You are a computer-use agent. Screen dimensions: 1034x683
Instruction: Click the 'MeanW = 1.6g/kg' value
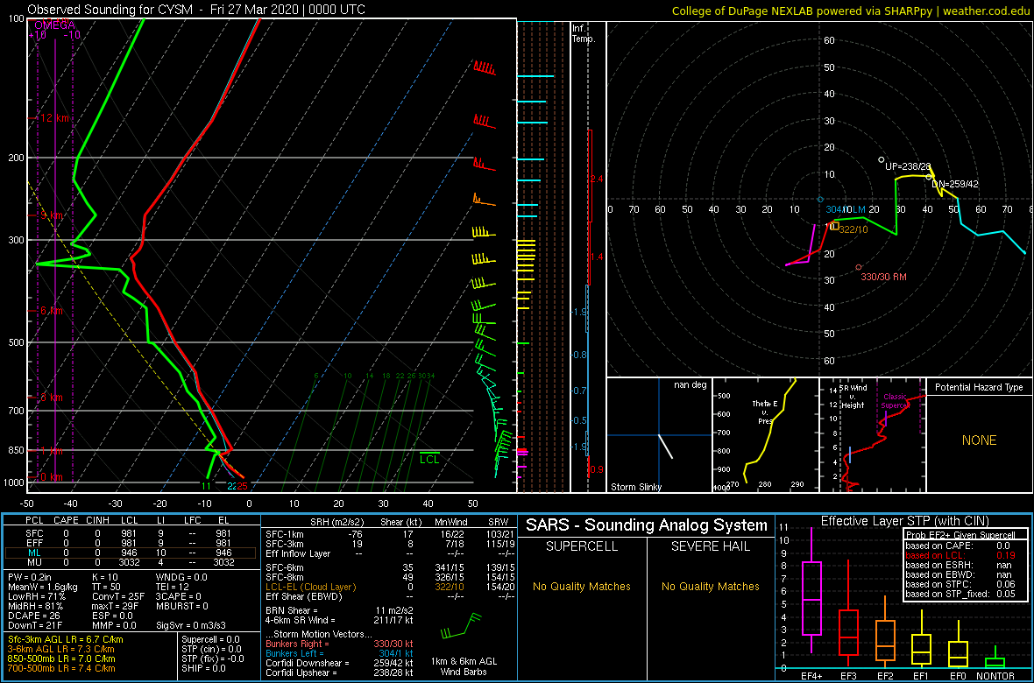point(43,587)
